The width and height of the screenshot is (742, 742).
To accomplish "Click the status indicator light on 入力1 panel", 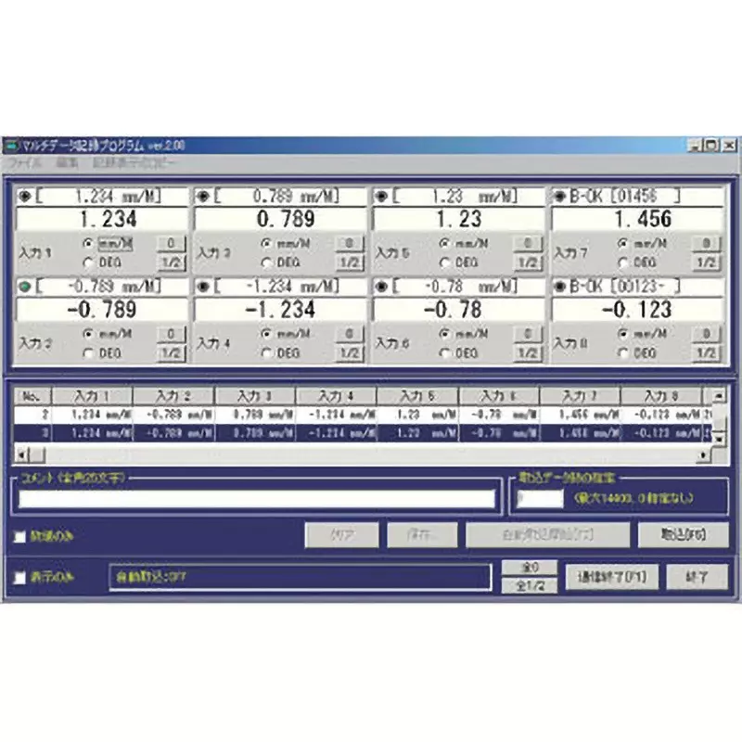I will click(26, 193).
